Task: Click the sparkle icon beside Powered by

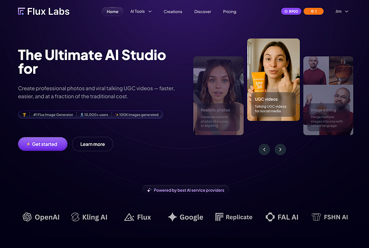Action: pos(149,190)
